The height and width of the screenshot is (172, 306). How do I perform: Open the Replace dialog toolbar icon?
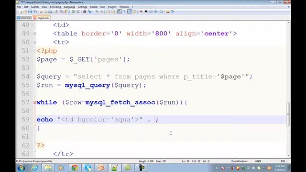[90, 11]
